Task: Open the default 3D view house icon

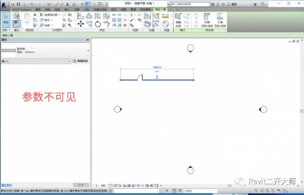Action: coord(74,4)
